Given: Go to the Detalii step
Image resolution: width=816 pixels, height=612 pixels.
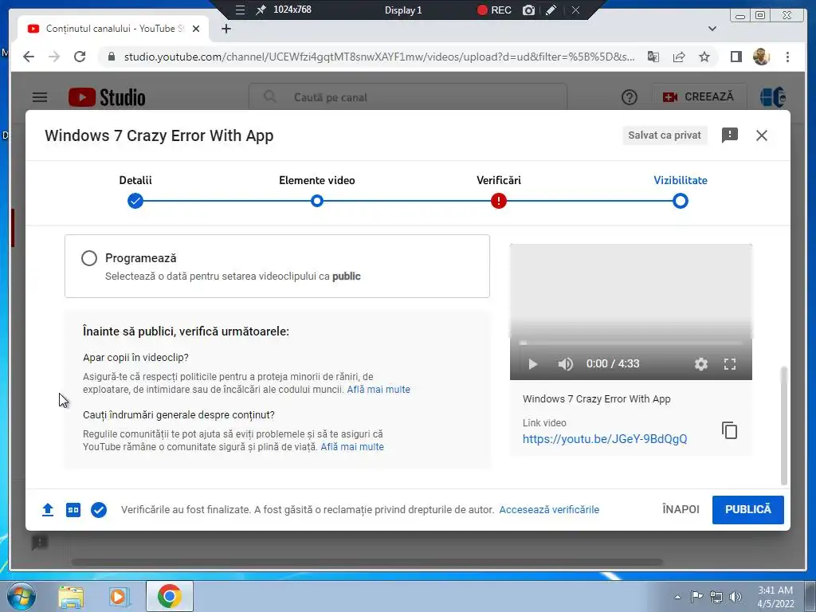Looking at the screenshot, I should [x=135, y=201].
